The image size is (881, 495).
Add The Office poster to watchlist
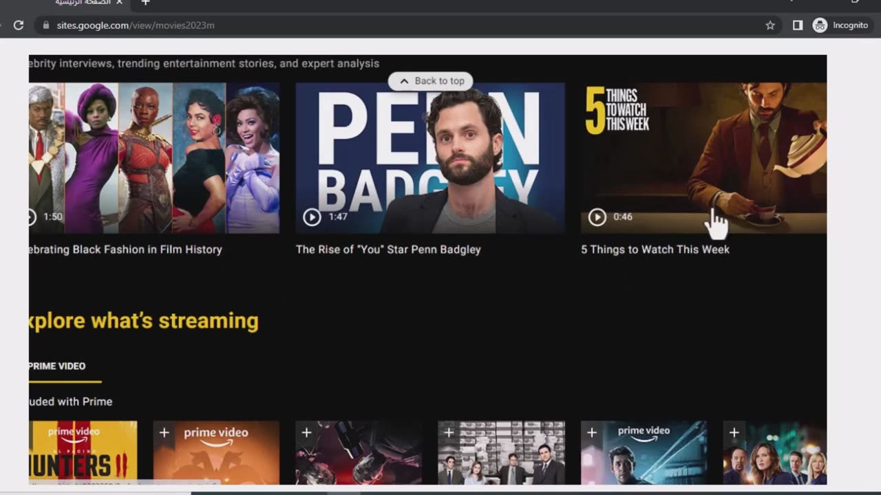coord(449,432)
